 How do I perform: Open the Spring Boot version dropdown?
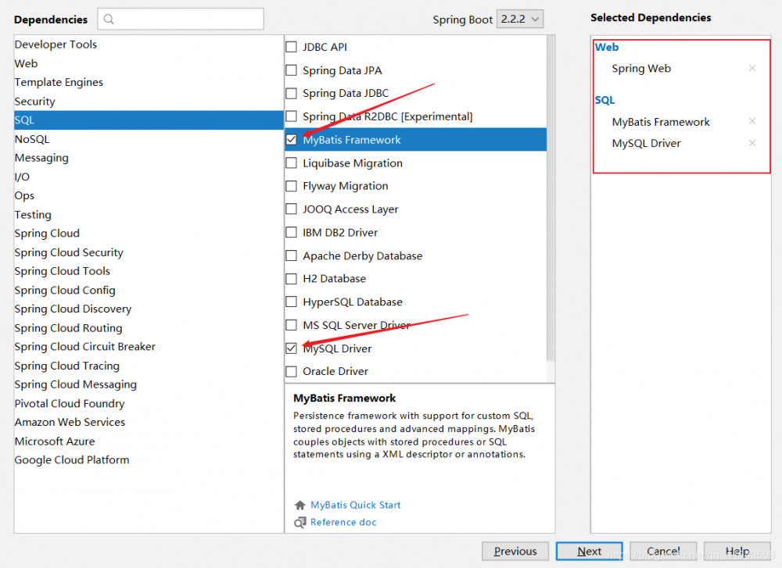(520, 20)
